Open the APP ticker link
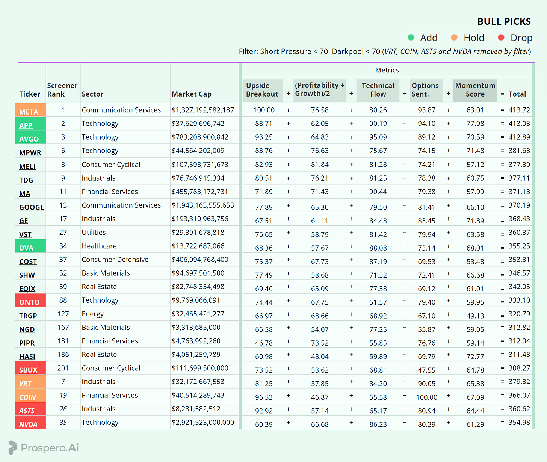Screen dimensions: 547x462 tap(26, 125)
